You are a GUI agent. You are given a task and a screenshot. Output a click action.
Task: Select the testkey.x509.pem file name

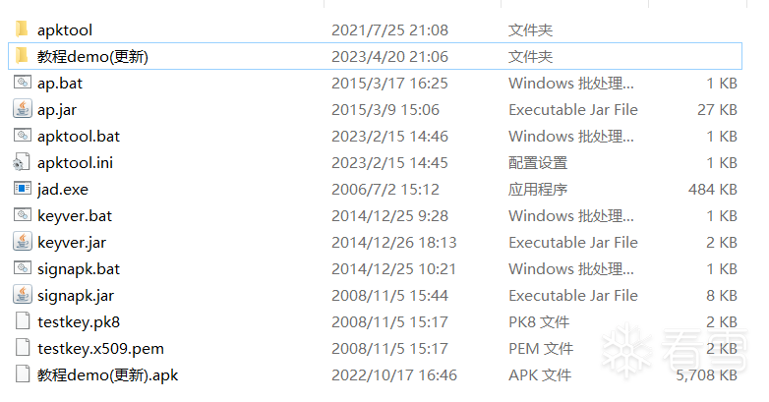coord(93,349)
